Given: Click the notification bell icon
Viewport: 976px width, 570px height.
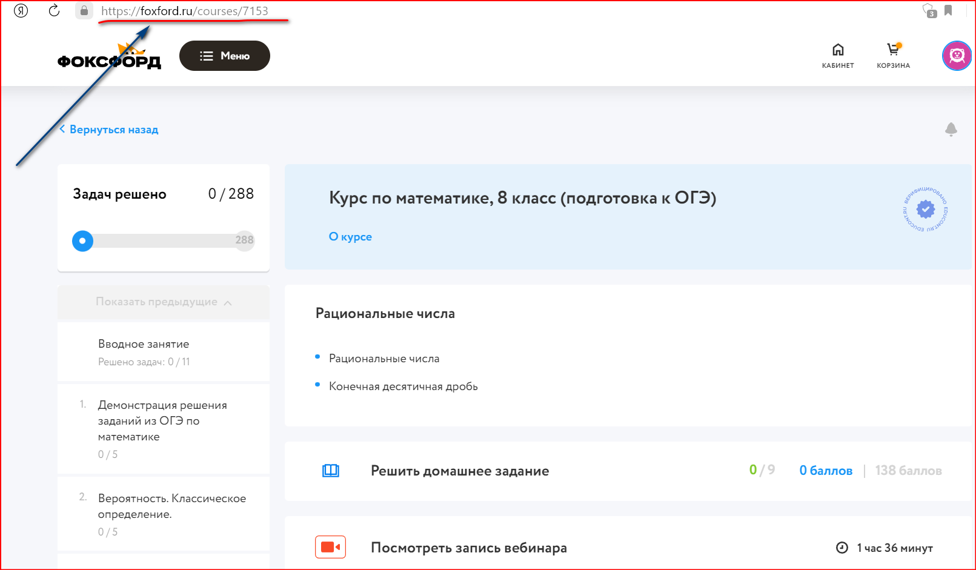Looking at the screenshot, I should (951, 129).
